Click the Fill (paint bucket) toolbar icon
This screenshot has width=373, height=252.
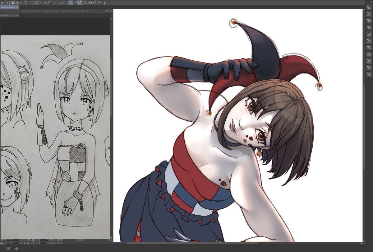tap(45, 2)
